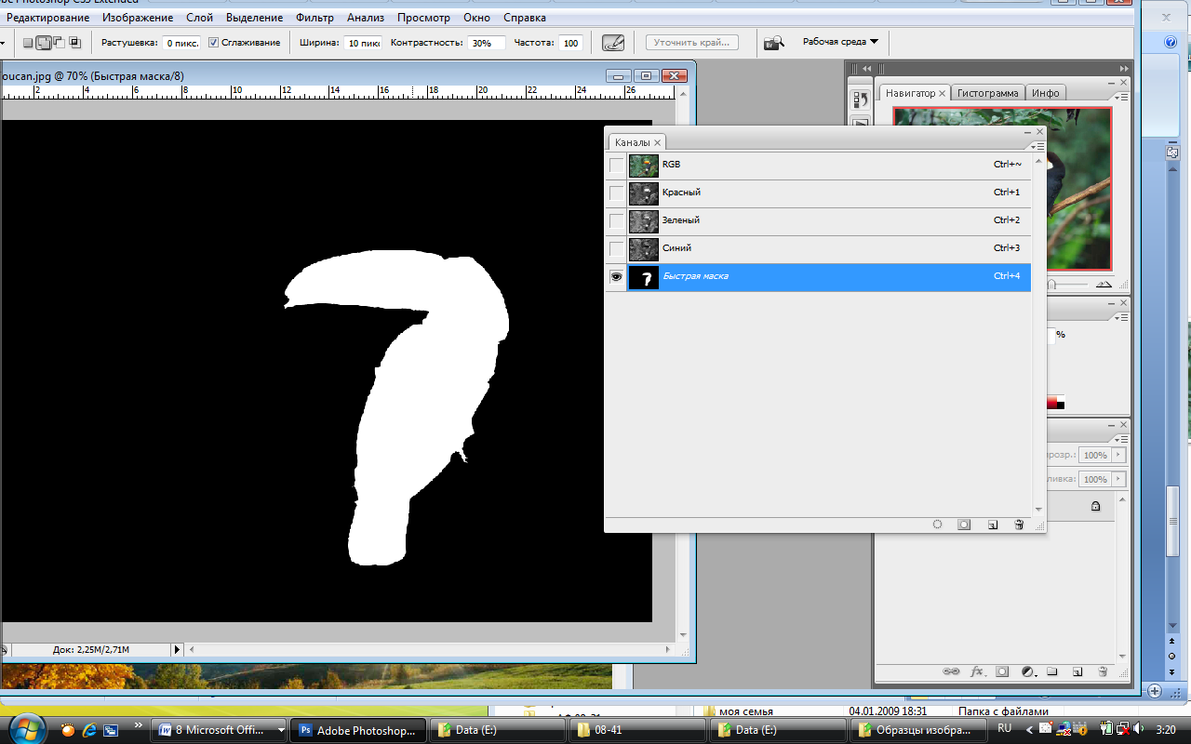Click the RU language indicator in the taskbar

click(1007, 730)
